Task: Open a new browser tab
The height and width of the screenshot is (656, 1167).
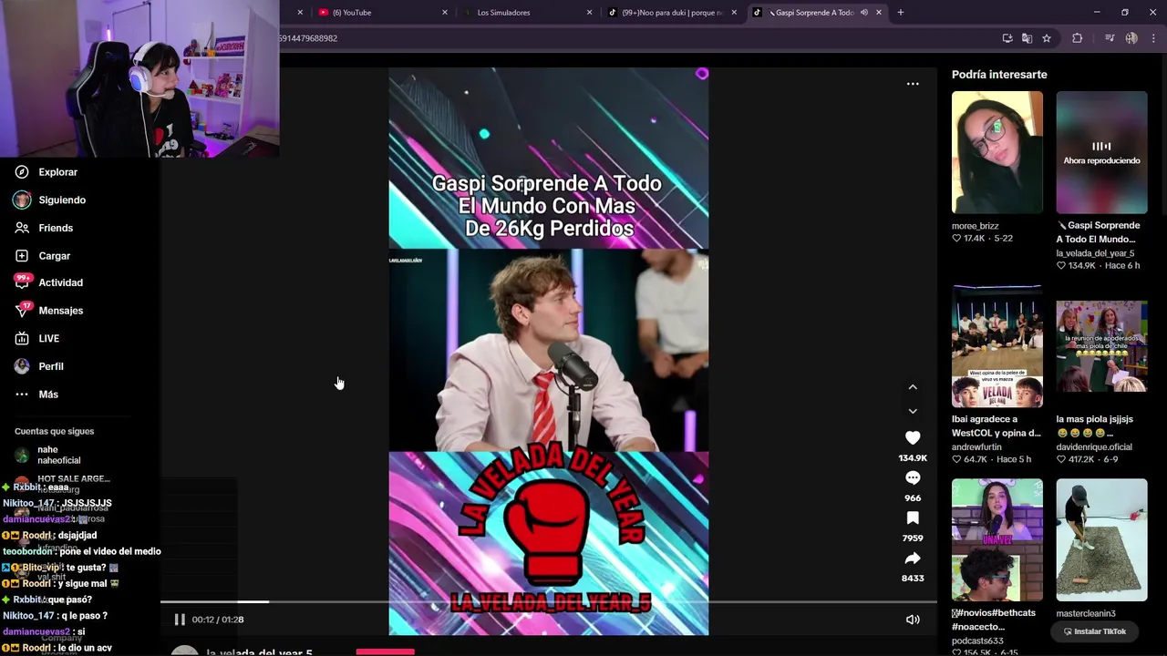Action: click(x=901, y=13)
